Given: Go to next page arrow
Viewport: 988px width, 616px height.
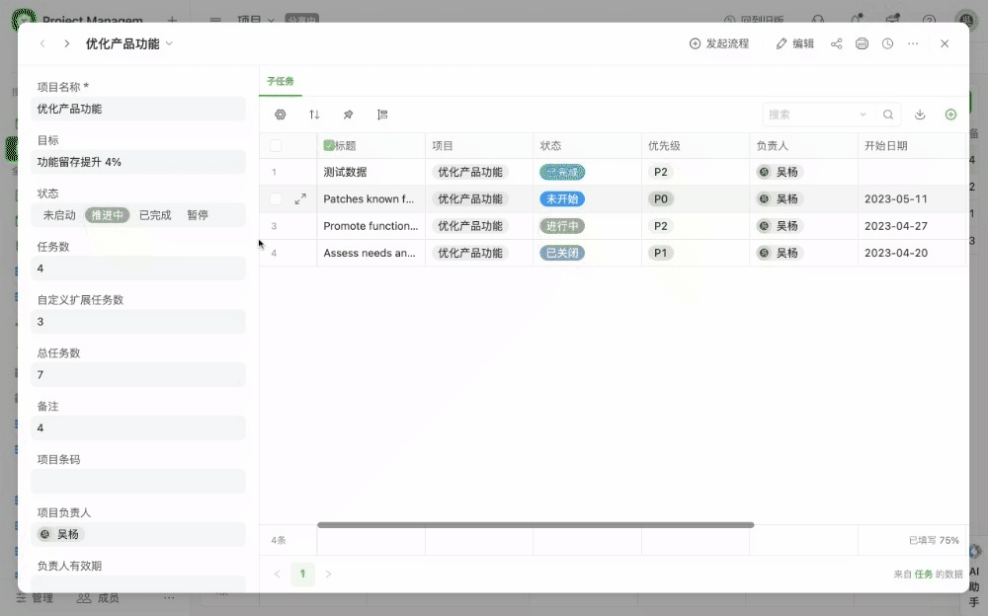Looking at the screenshot, I should pos(328,574).
